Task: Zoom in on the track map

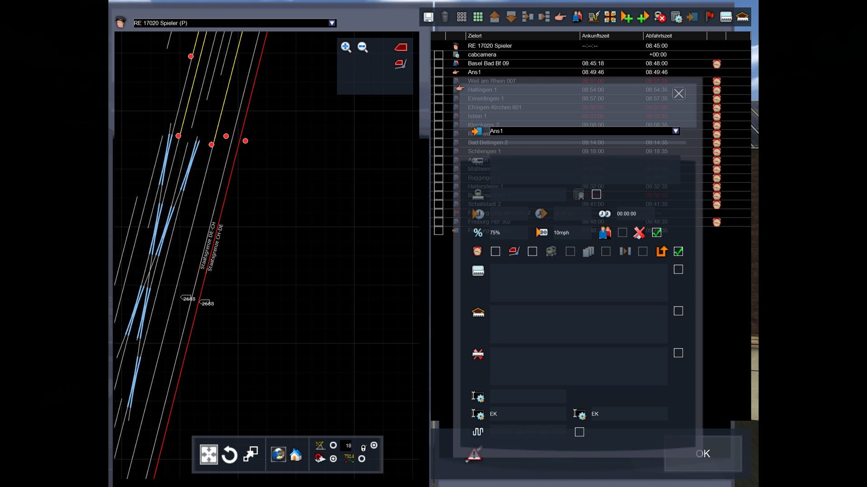Action: 346,47
